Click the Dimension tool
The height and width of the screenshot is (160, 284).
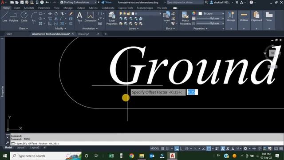tap(90, 17)
